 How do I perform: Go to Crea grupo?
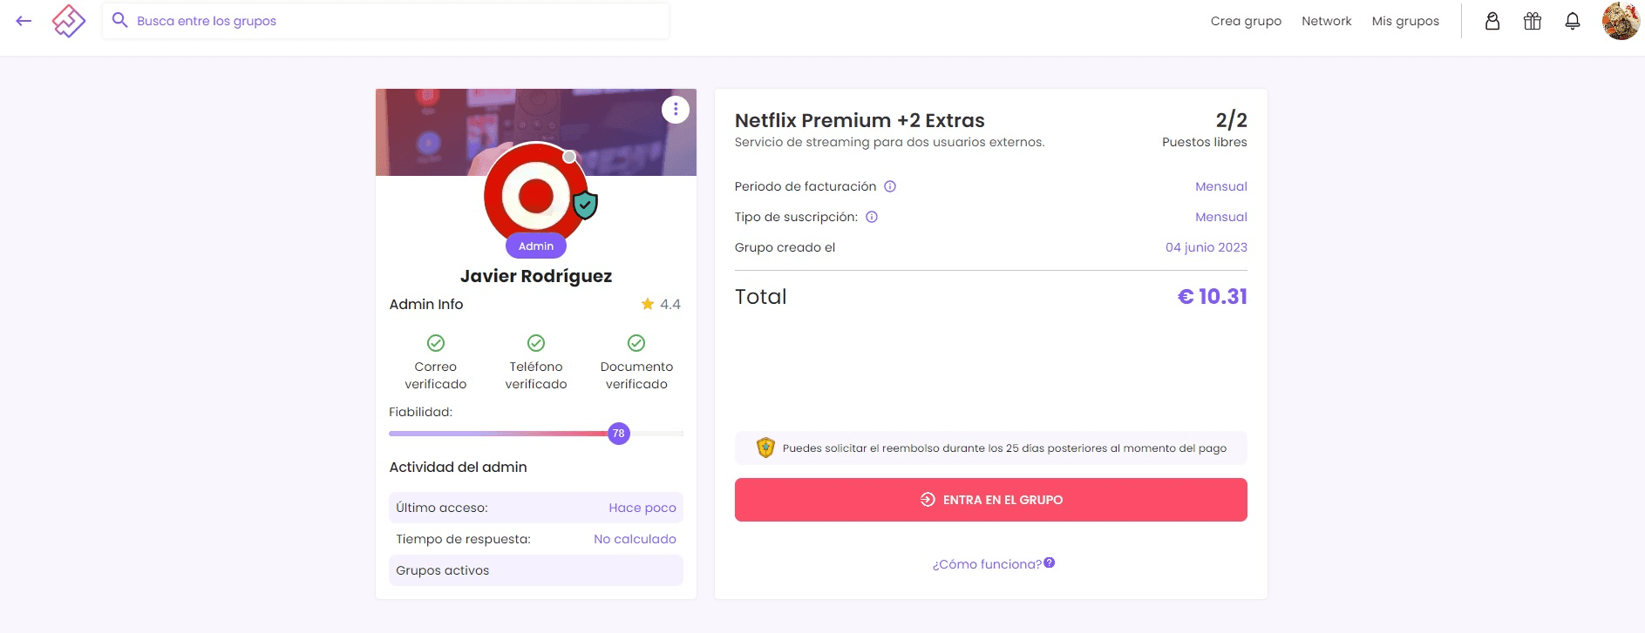click(1245, 21)
